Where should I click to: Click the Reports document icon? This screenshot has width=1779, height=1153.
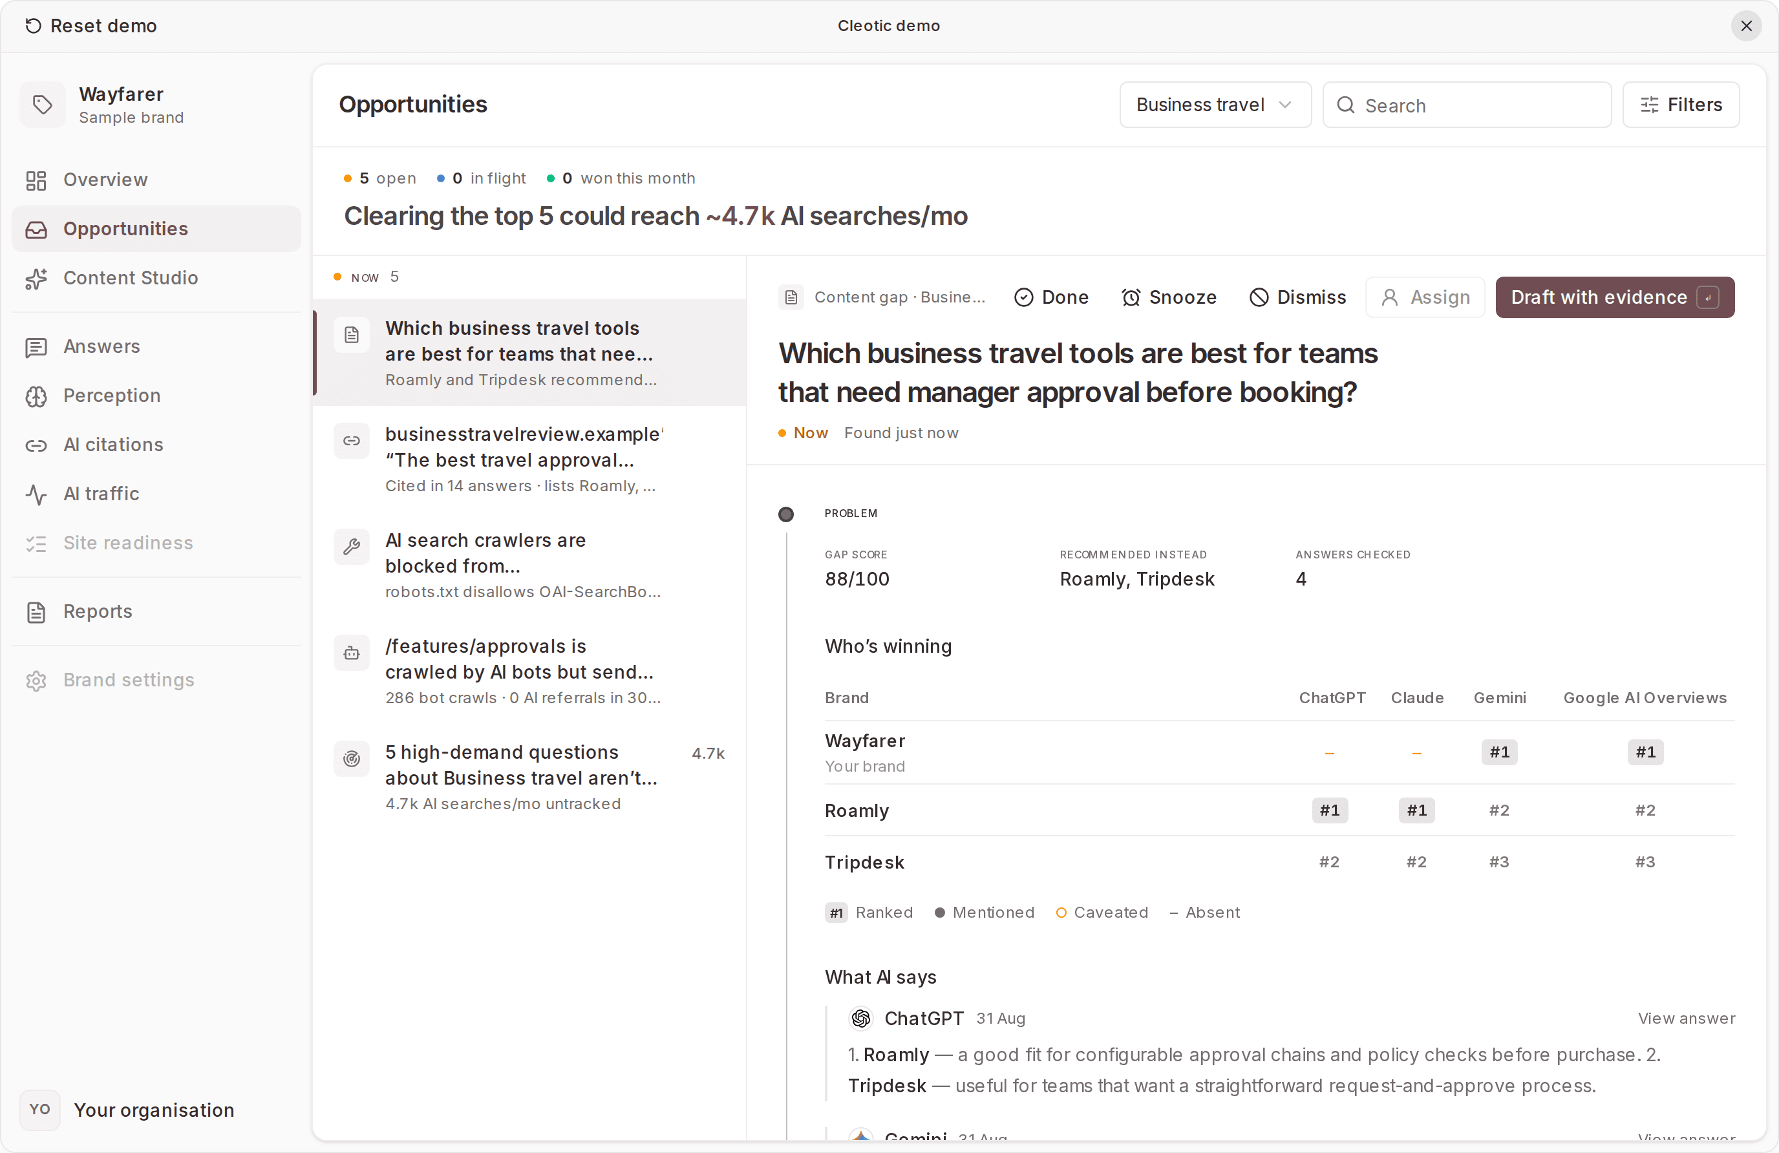pyautogui.click(x=36, y=612)
